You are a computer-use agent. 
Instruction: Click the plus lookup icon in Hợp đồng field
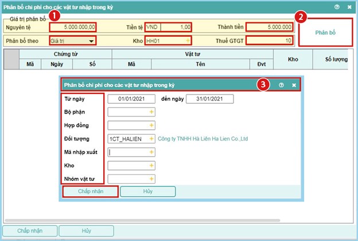(x=152, y=125)
